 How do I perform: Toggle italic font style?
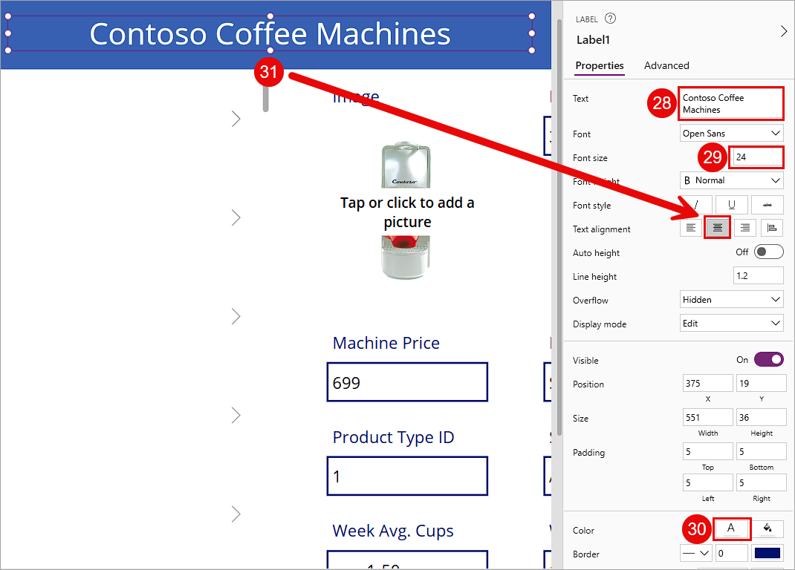pyautogui.click(x=696, y=205)
